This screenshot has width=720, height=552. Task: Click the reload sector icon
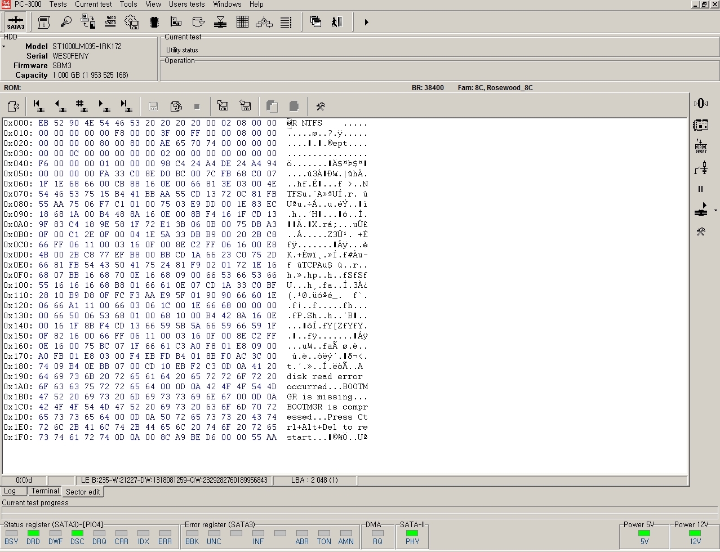(176, 106)
